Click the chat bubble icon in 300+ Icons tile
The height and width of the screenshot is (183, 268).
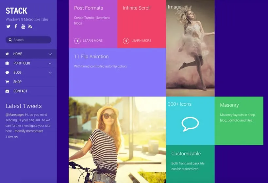(190, 124)
